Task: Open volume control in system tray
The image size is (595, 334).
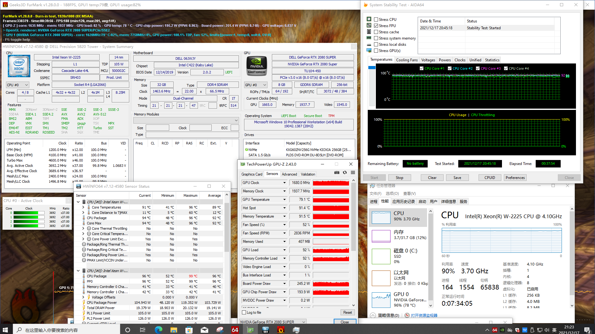Action: tap(547, 330)
